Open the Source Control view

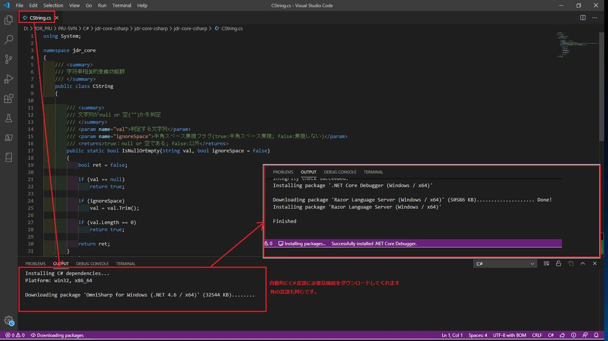[x=9, y=59]
